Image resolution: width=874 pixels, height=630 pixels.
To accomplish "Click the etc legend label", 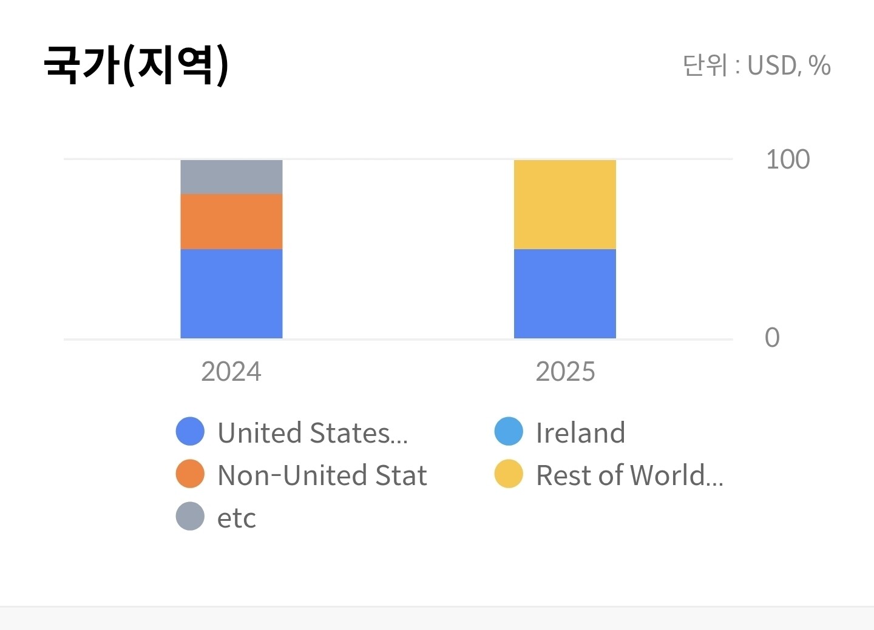I will coord(237,518).
